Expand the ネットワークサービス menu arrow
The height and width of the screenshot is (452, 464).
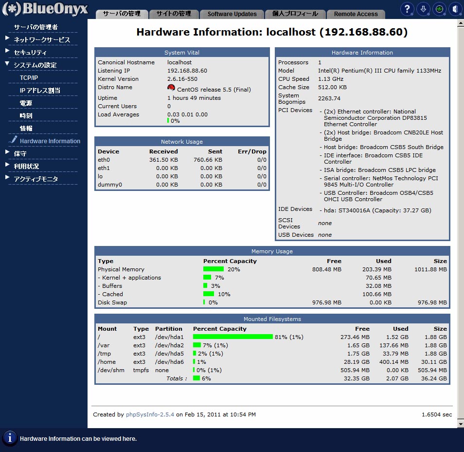[x=7, y=38]
